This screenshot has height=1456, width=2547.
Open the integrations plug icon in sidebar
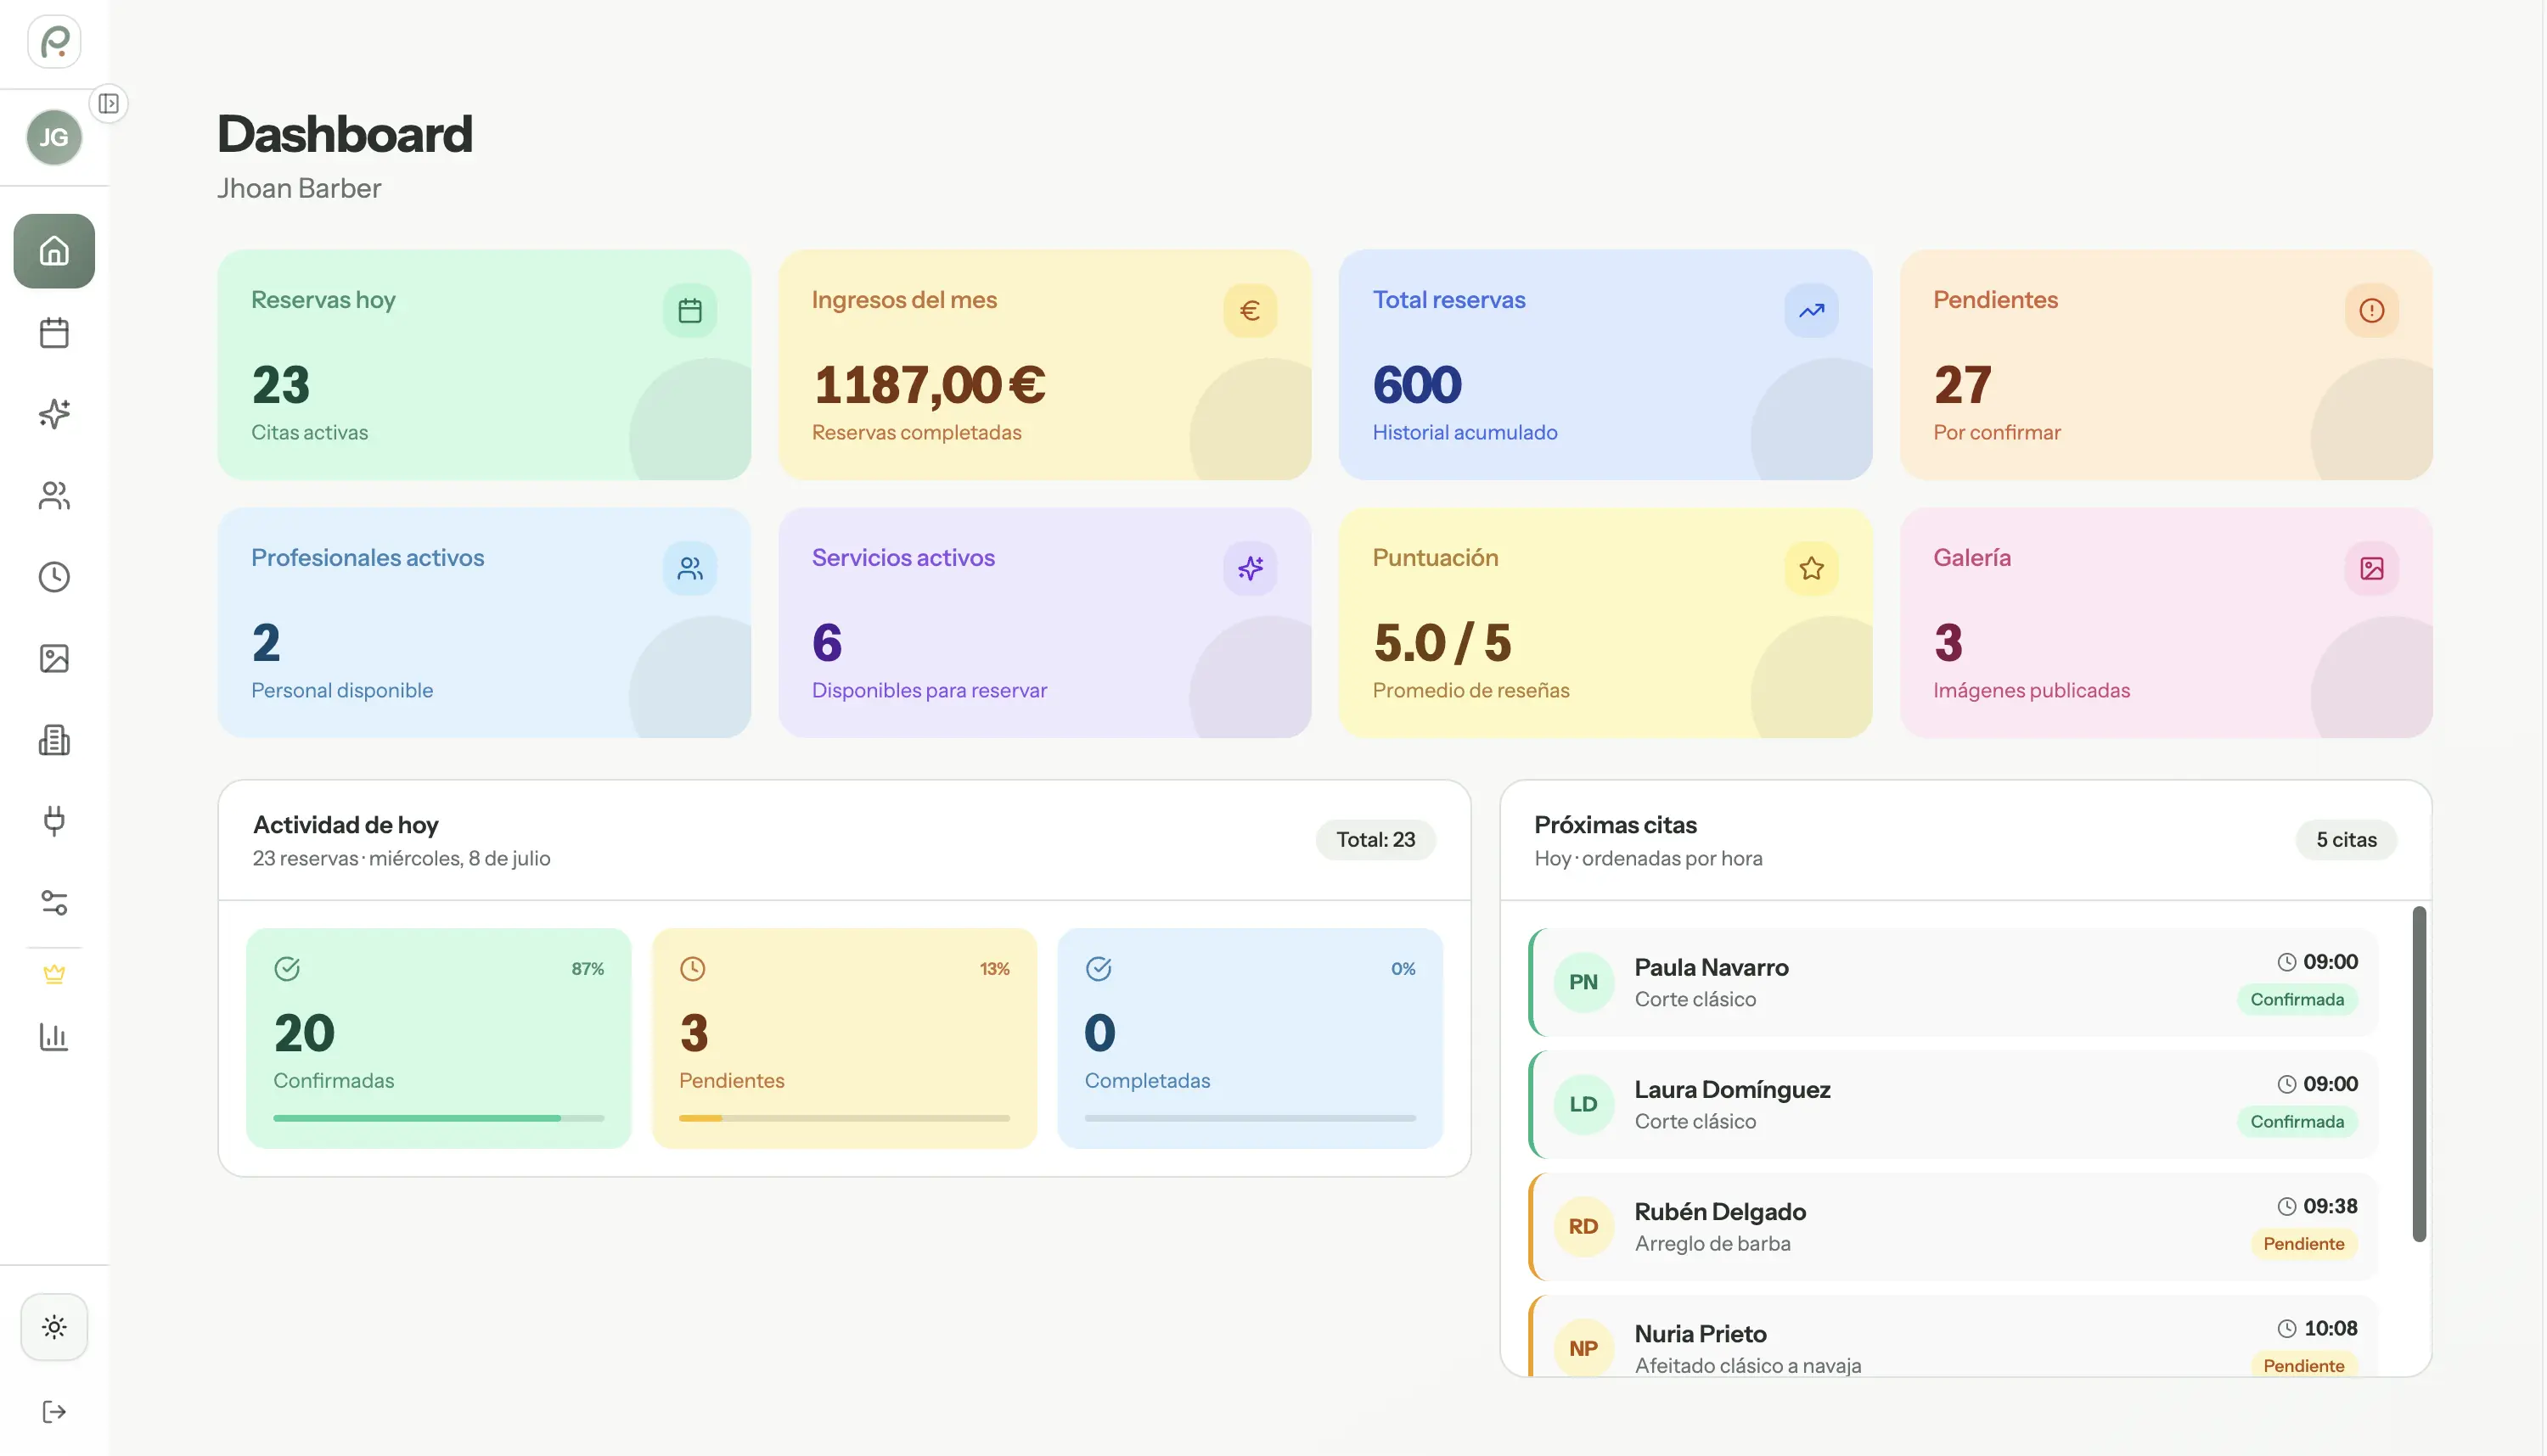tap(54, 821)
